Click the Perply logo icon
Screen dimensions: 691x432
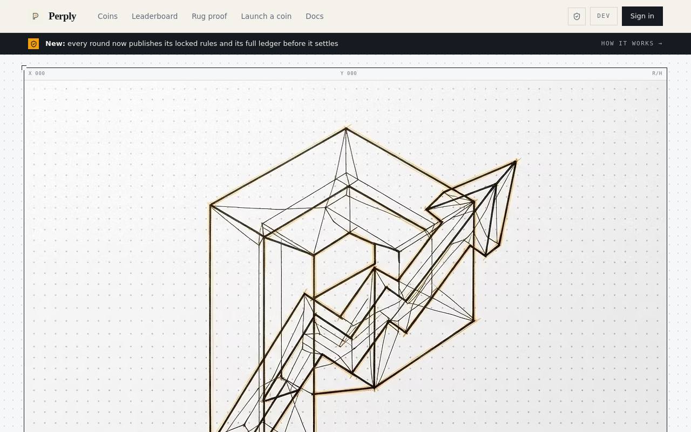(x=35, y=16)
